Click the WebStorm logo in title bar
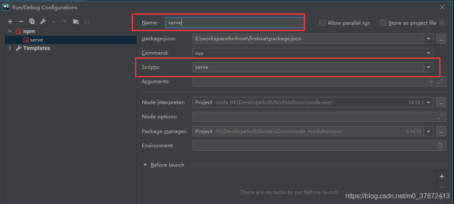Screen dimensions: 454x204 click(x=6, y=7)
